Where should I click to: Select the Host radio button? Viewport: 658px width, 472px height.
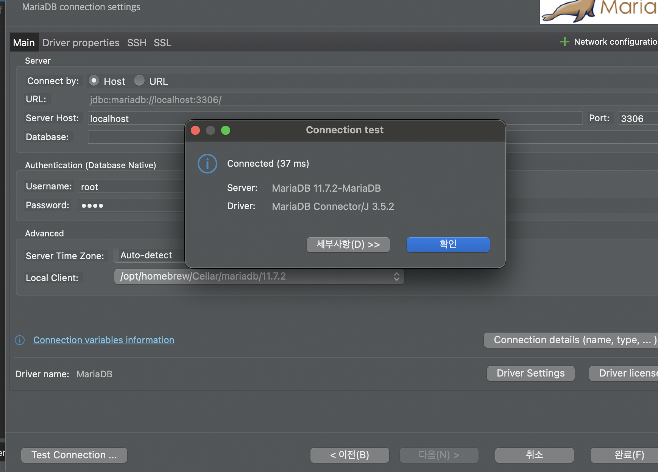(x=94, y=81)
